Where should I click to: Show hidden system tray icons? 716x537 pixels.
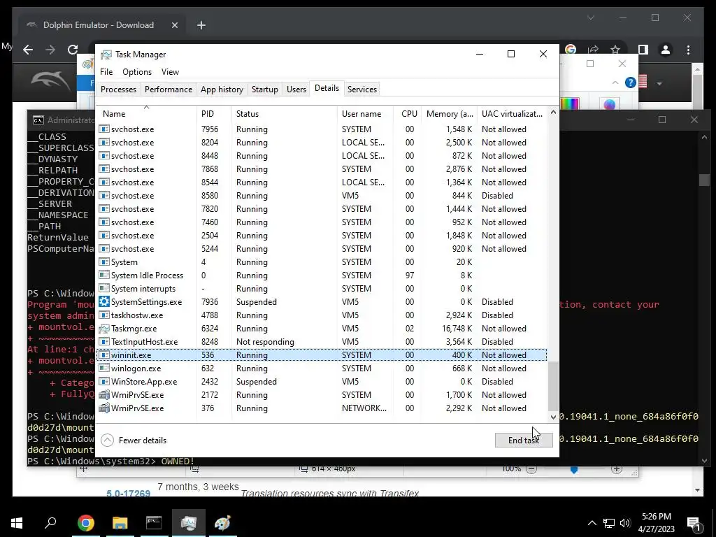592,523
